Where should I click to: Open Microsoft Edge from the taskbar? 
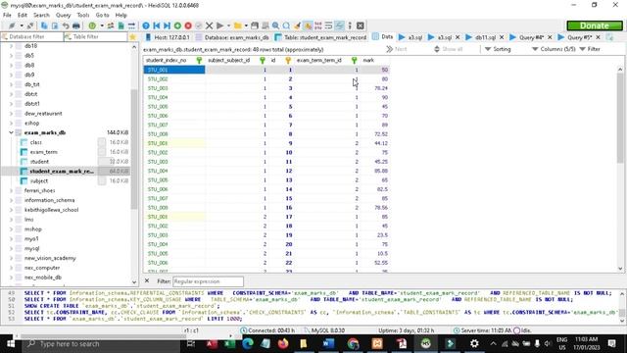pos(248,343)
